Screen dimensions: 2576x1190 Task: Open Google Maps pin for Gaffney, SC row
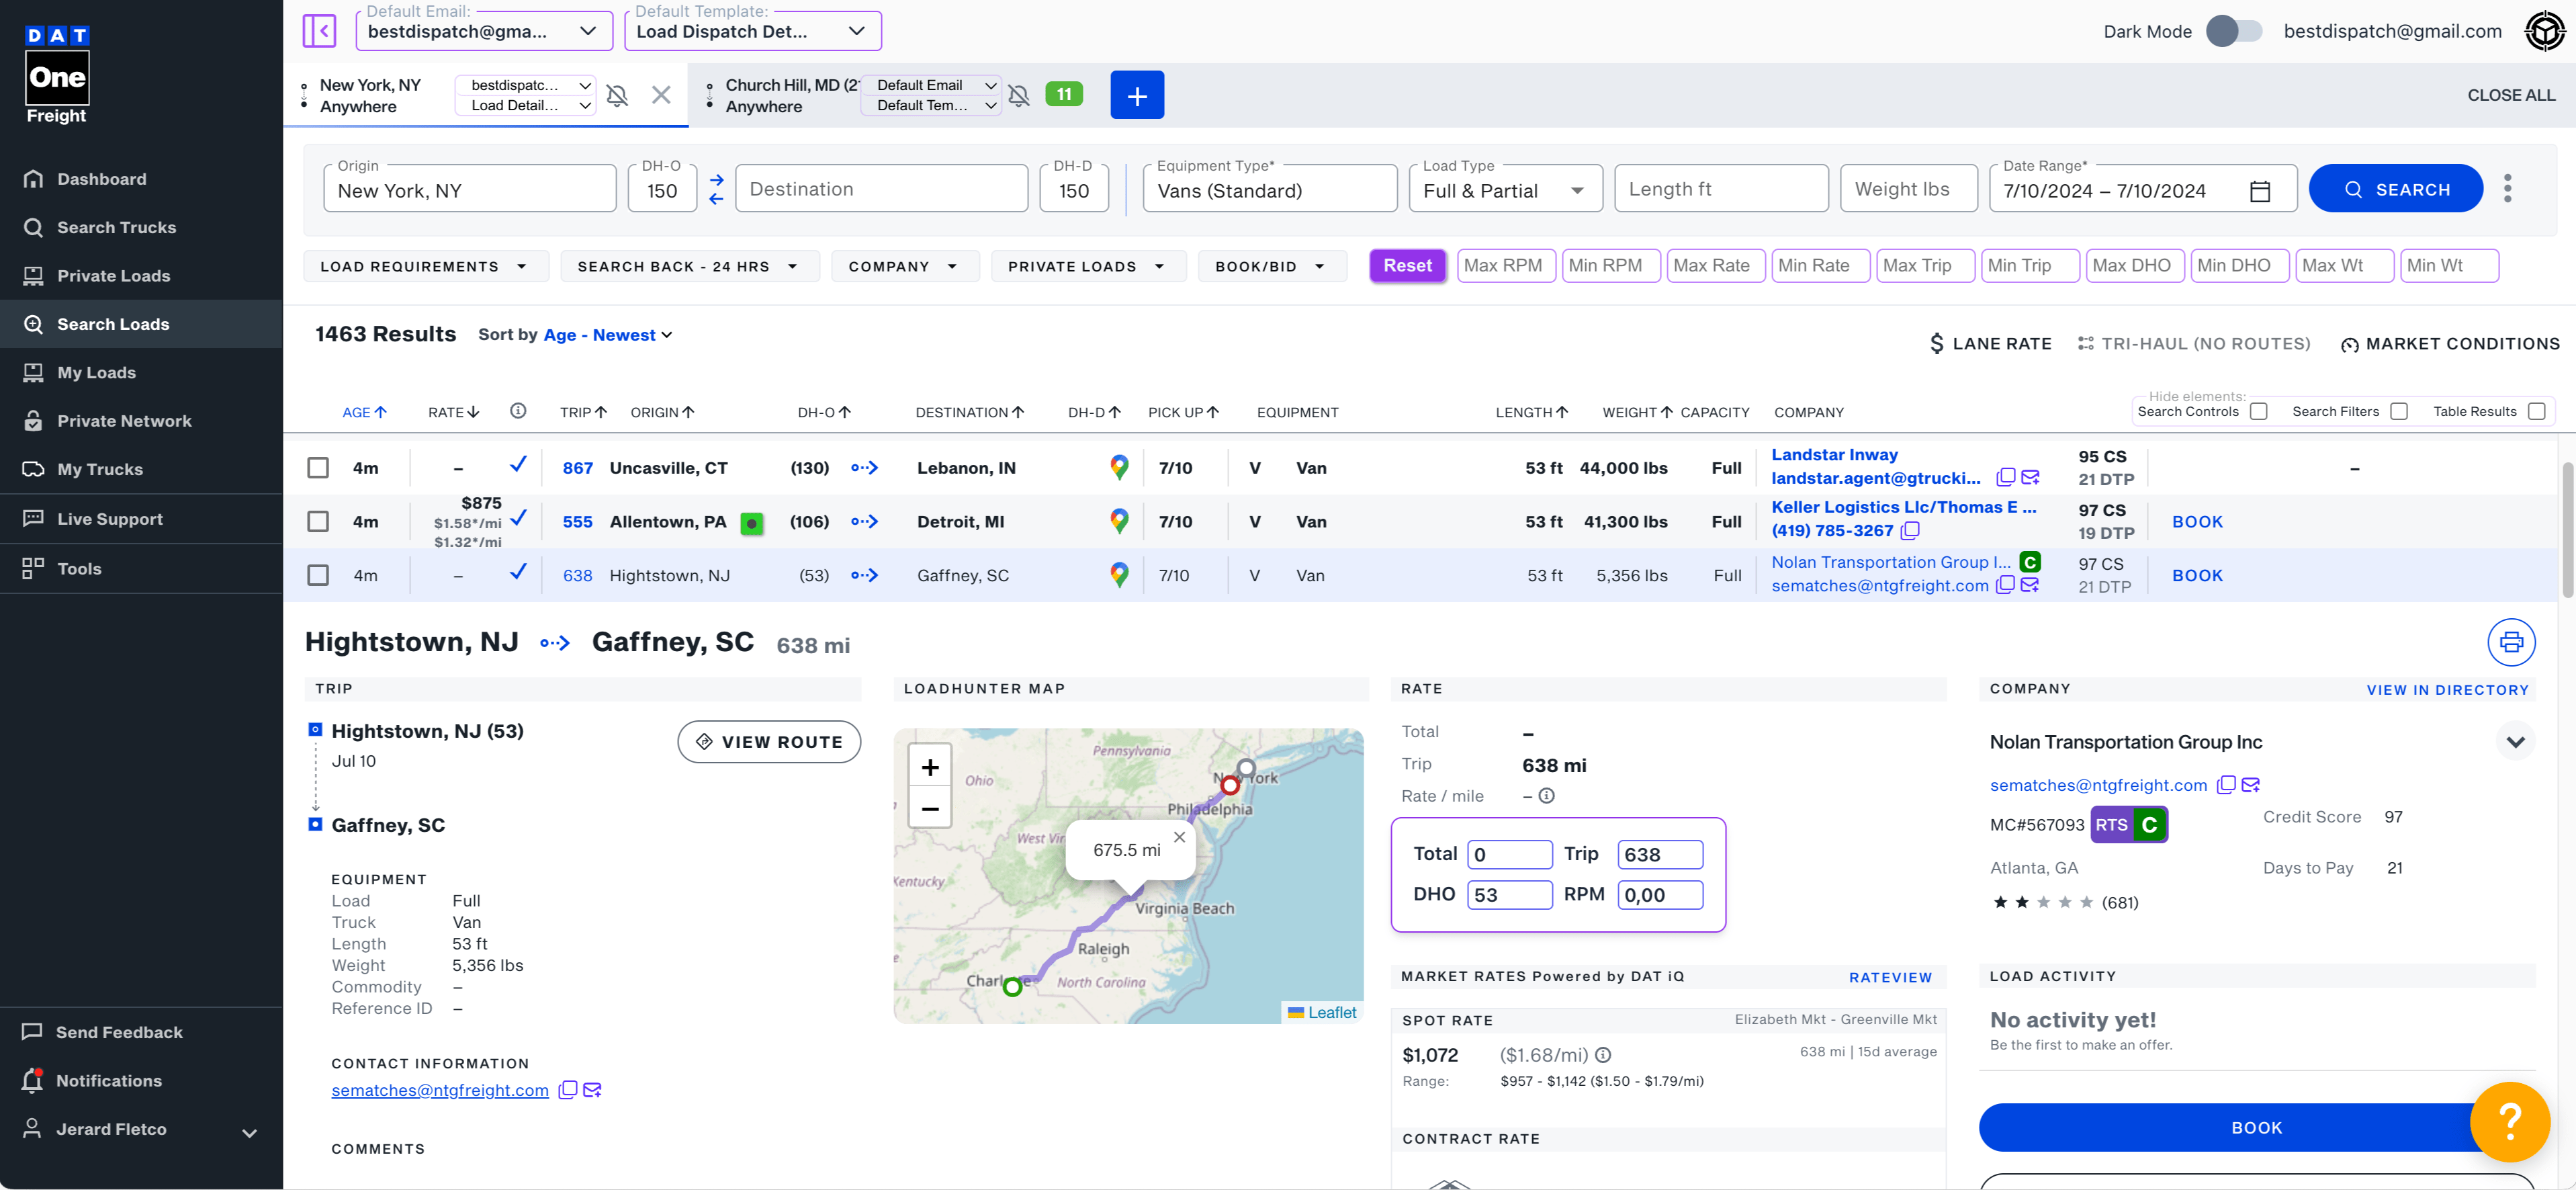coord(1119,575)
